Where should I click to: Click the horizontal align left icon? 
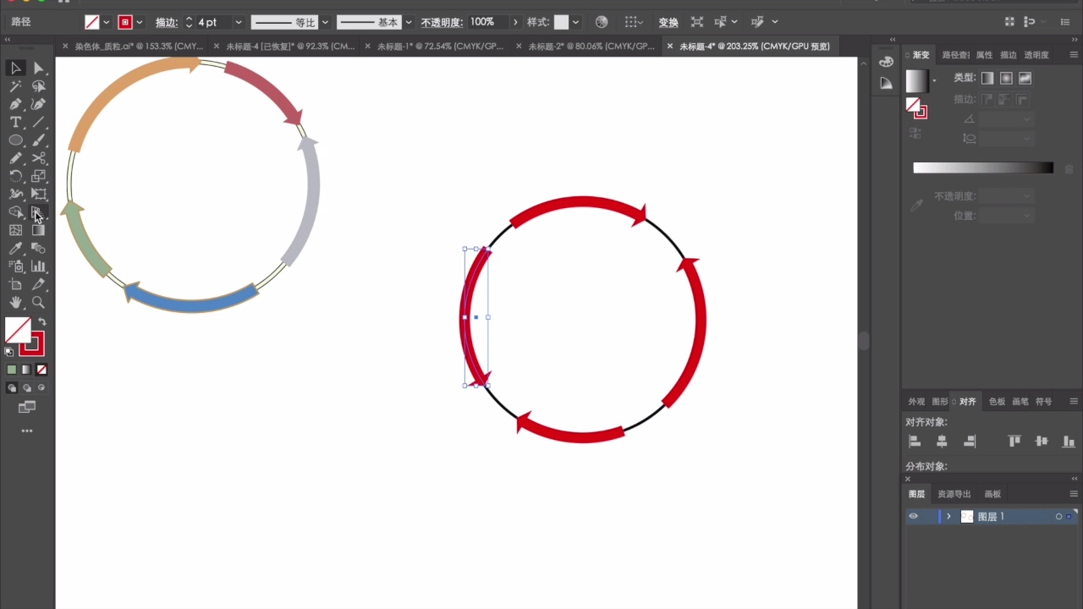pos(915,442)
